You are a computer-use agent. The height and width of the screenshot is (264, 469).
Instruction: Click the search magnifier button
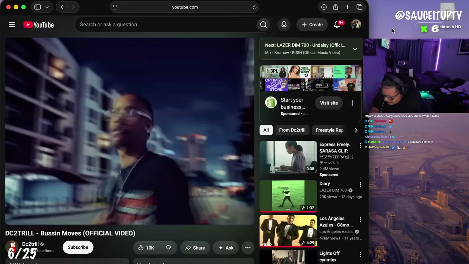tap(263, 25)
